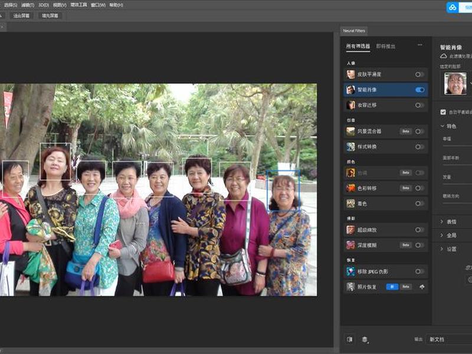Select the 照片恢复 filter thumbnail icon

(350, 287)
